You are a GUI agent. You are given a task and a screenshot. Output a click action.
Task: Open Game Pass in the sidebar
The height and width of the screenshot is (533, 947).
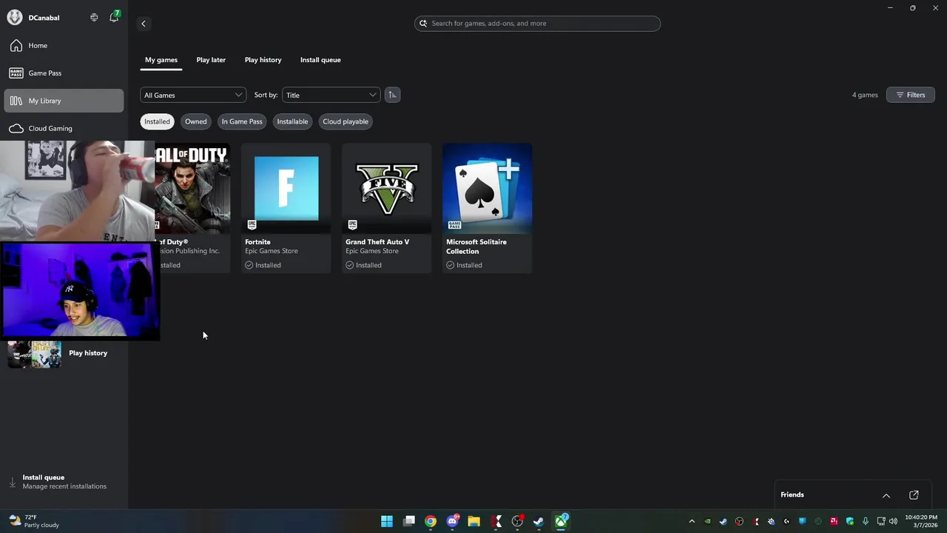(64, 73)
